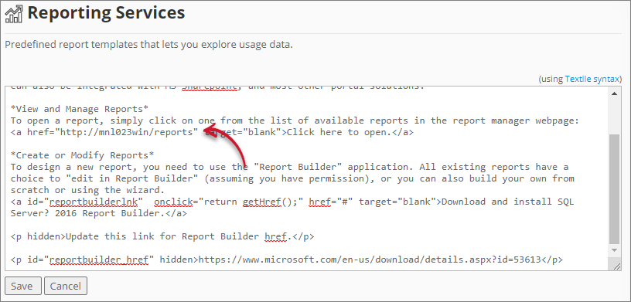Click the "*View and Manage Reports*" line
631x302 pixels.
(80, 109)
